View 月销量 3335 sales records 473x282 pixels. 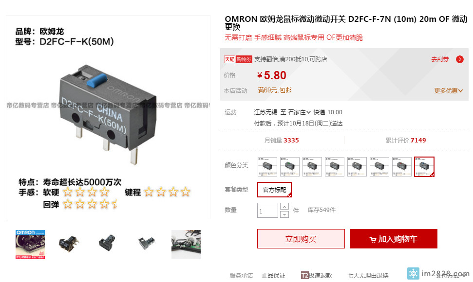click(x=282, y=140)
